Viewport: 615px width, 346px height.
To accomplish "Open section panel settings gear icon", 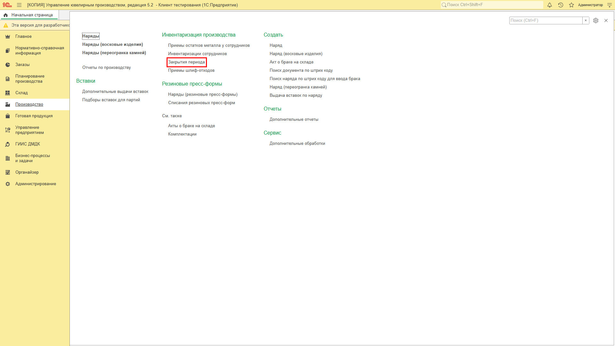I will click(596, 21).
